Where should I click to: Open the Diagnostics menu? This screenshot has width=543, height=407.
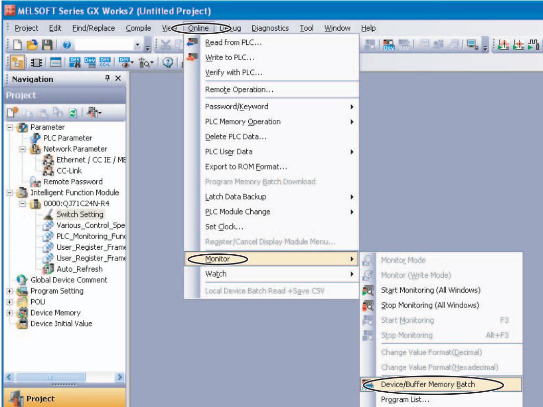coord(270,28)
